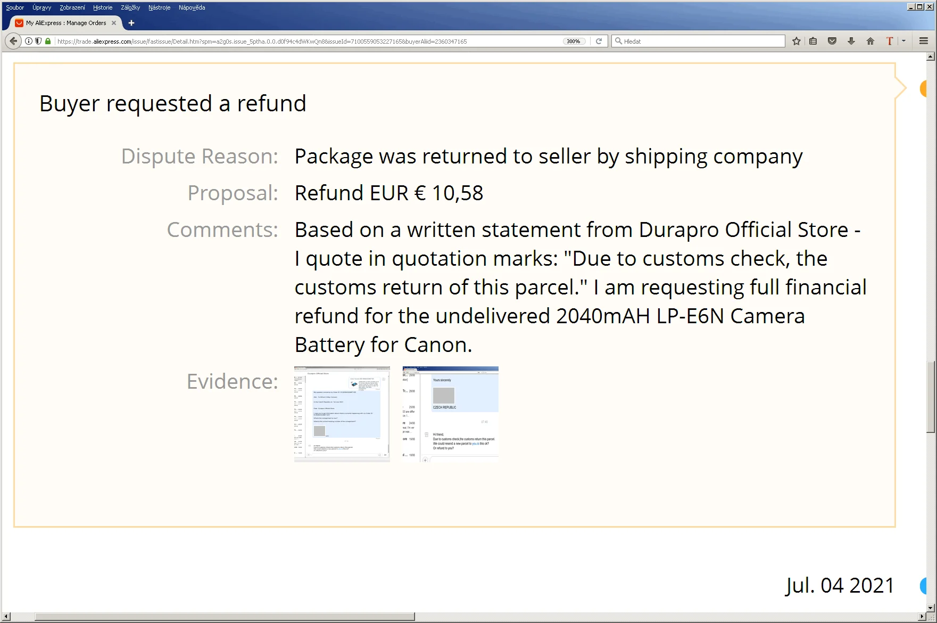Viewport: 937px width, 623px height.
Task: Click the 'Refund EUR € 10,58' proposal text
Action: coord(389,193)
